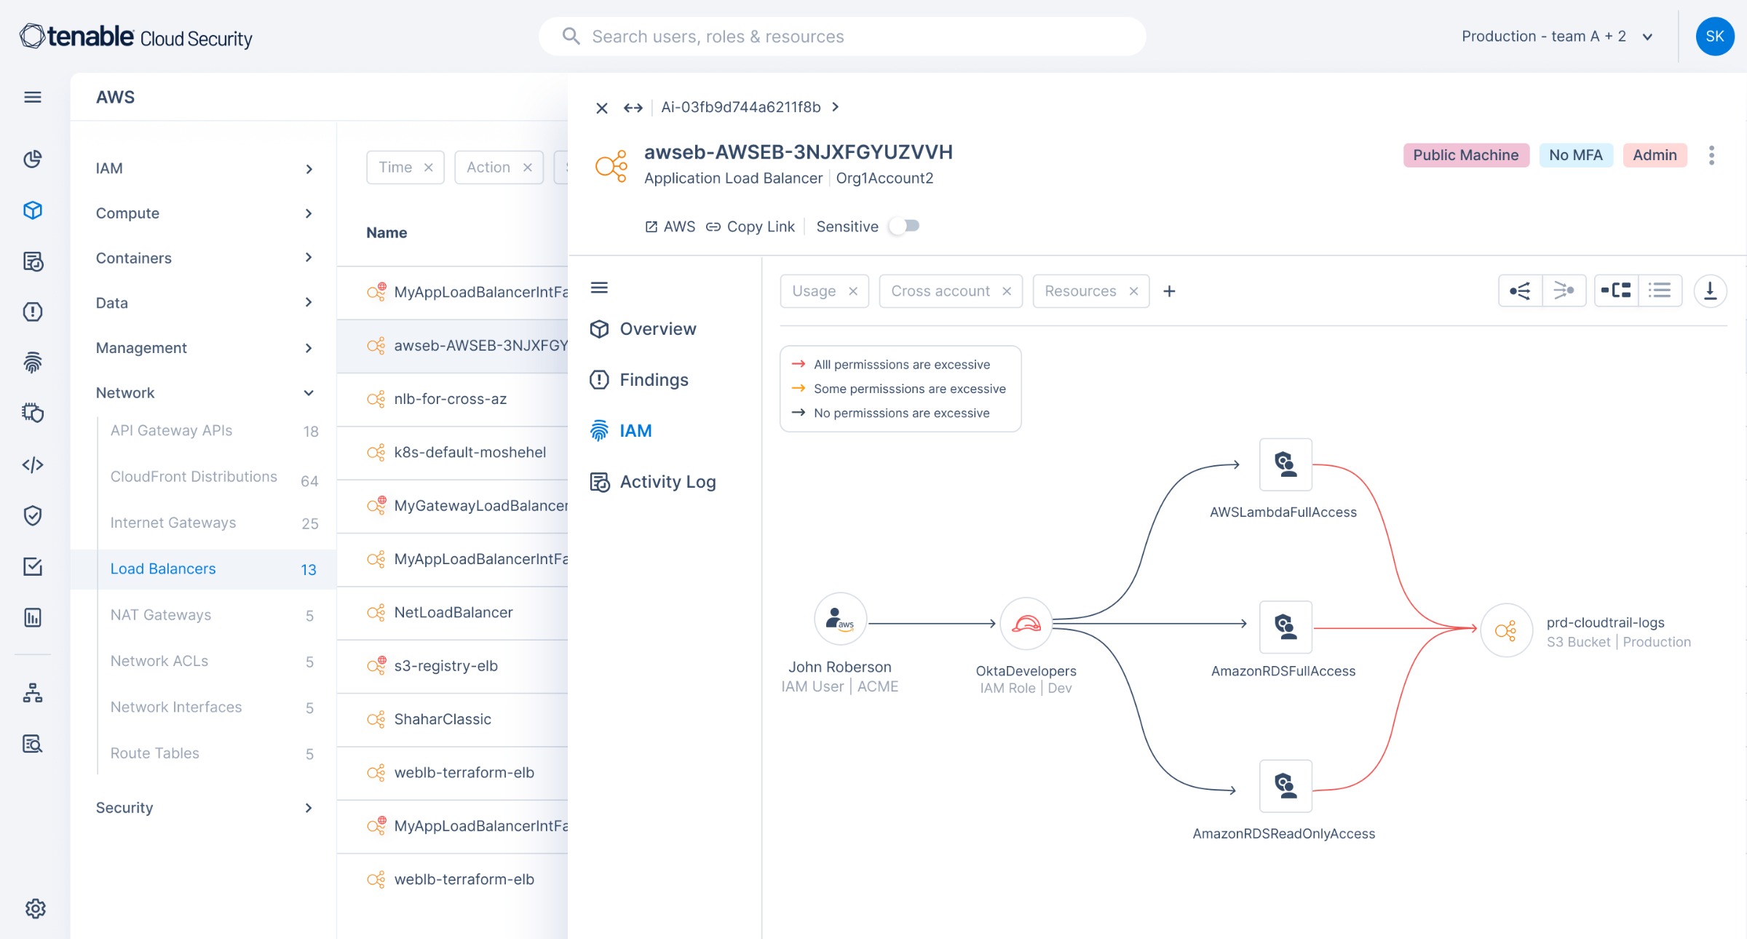Click the No MFA tag
The width and height of the screenshot is (1747, 939).
click(1575, 155)
